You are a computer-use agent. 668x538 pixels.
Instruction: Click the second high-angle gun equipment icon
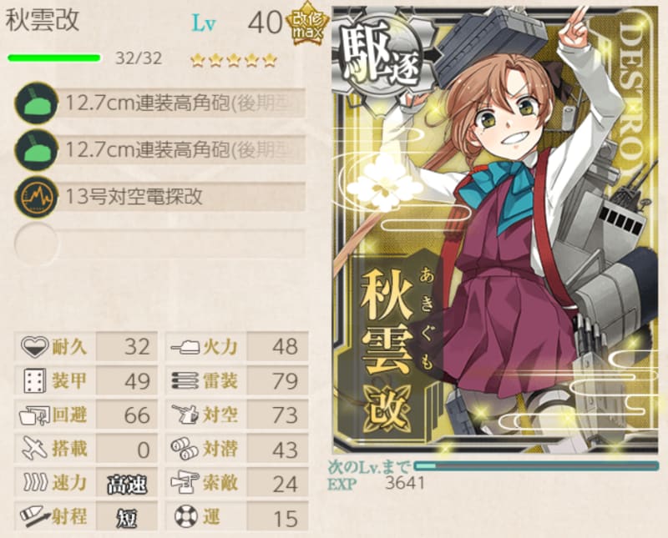pos(36,150)
